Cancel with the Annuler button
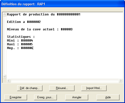This screenshot has width=125, height=103. point(77,97)
